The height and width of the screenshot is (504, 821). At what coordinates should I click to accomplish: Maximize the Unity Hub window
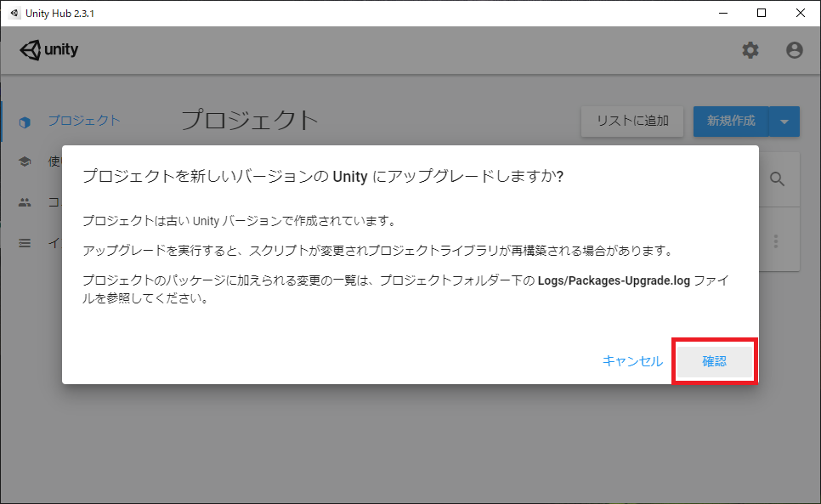[762, 13]
